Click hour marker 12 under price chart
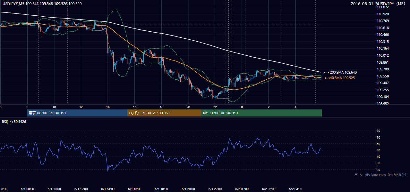 [x=81, y=107]
